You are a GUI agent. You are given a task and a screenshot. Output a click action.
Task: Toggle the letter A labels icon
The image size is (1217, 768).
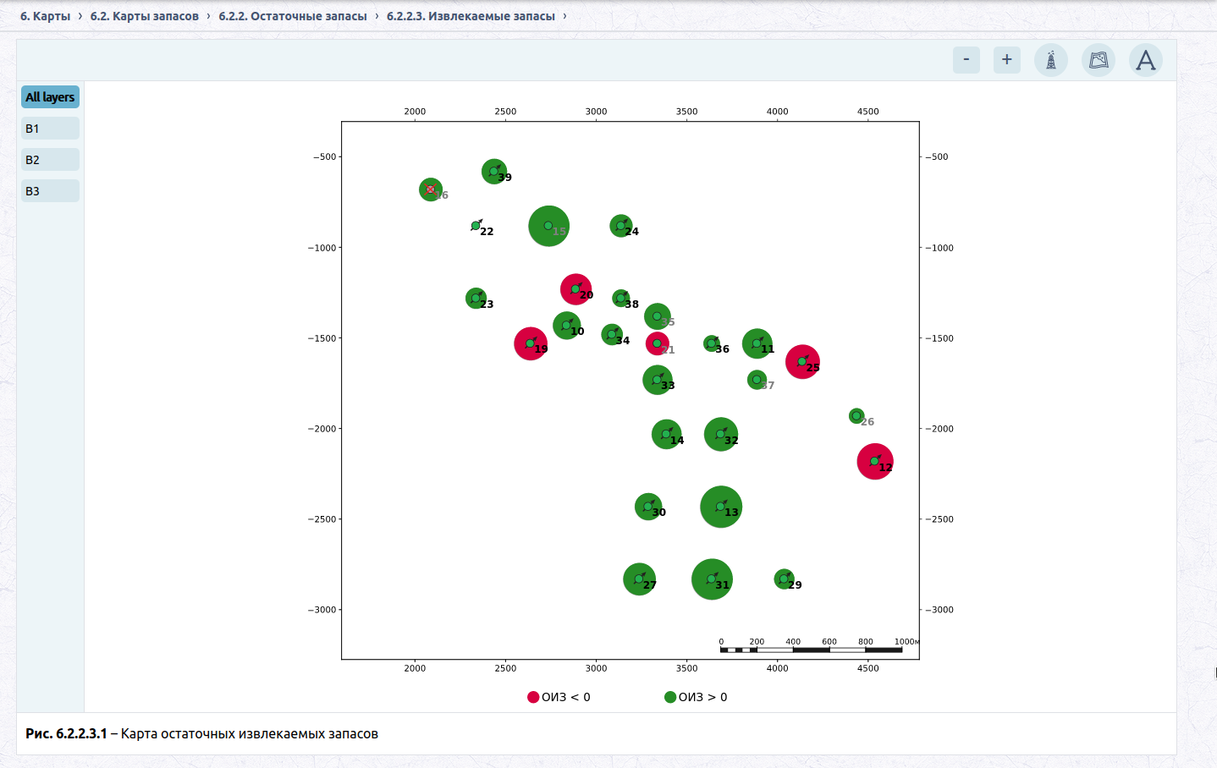(x=1146, y=60)
